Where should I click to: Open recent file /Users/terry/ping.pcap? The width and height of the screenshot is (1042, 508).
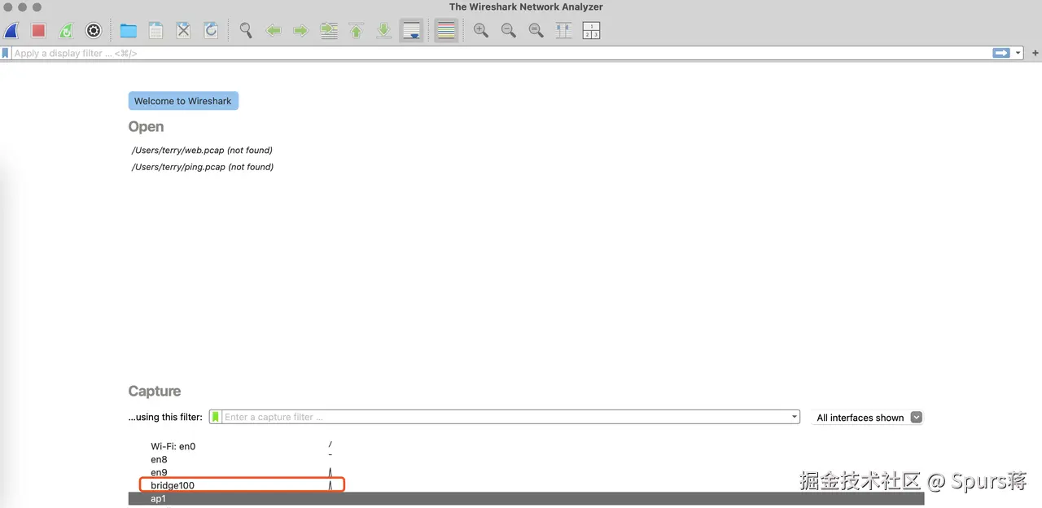203,167
